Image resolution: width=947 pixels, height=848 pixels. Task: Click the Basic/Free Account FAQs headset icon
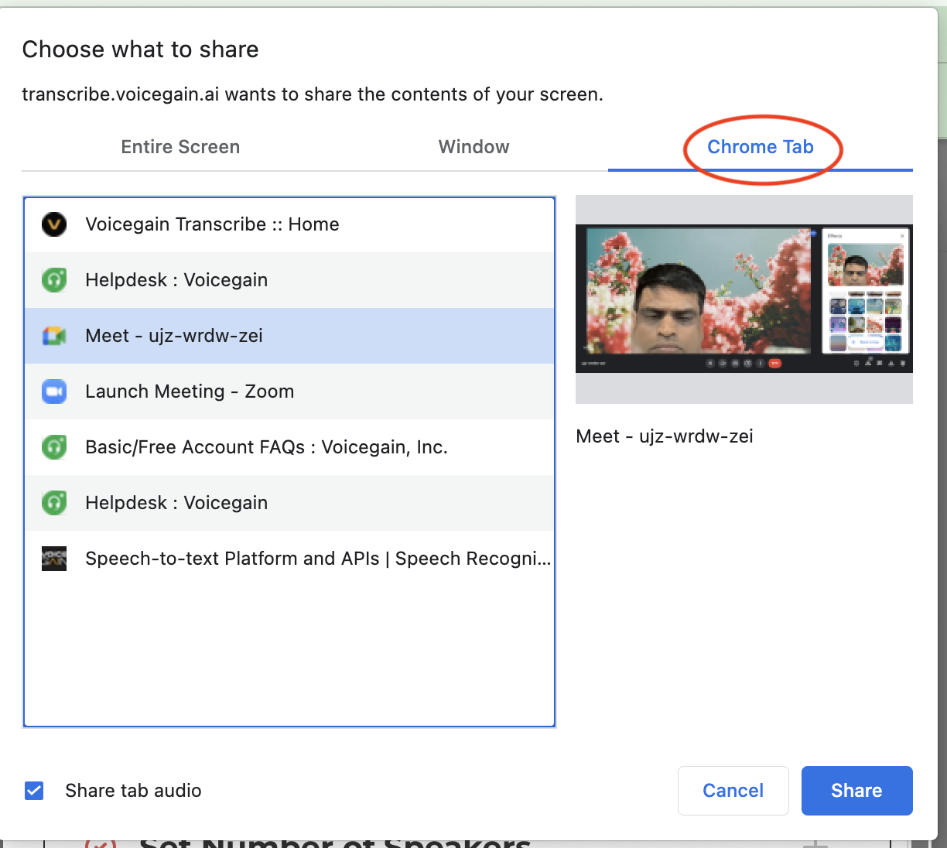[x=54, y=447]
